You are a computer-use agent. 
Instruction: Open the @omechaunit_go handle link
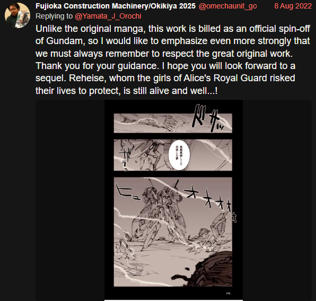point(228,6)
